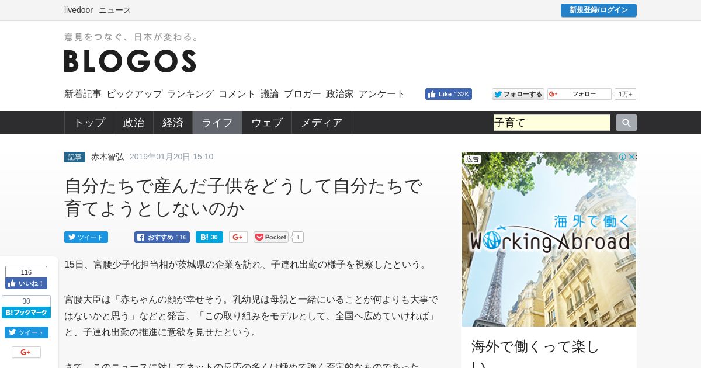Click Google+ フォロー button in header
The width and height of the screenshot is (701, 368).
(x=579, y=94)
